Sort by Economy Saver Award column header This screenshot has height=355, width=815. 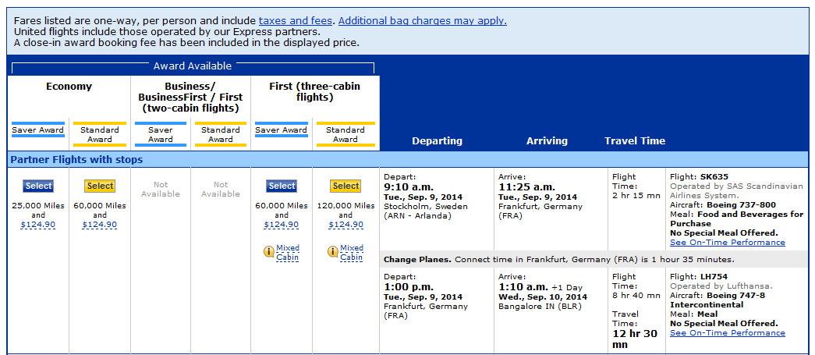point(38,130)
